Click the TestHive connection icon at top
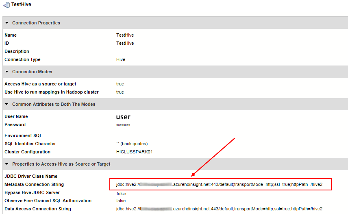348x214 pixels. click(x=7, y=5)
